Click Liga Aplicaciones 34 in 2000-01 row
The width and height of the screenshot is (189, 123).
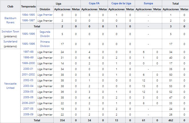(x=62, y=69)
